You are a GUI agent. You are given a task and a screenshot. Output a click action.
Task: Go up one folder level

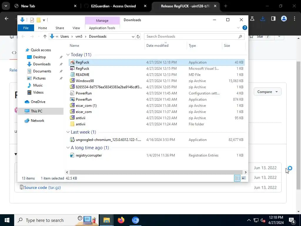click(x=45, y=36)
